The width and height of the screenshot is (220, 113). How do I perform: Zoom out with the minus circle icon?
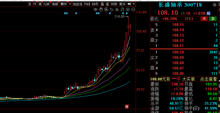[133, 9]
